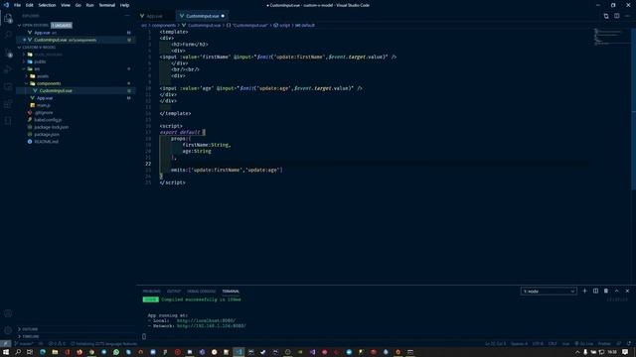Open the Edit menu

click(x=30, y=5)
